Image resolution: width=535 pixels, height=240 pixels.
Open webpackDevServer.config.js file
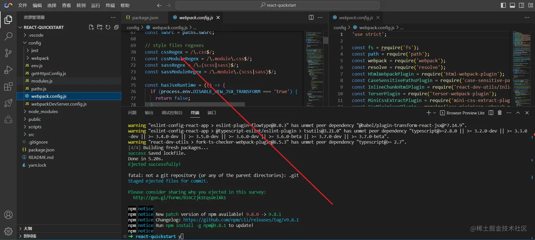(69, 104)
